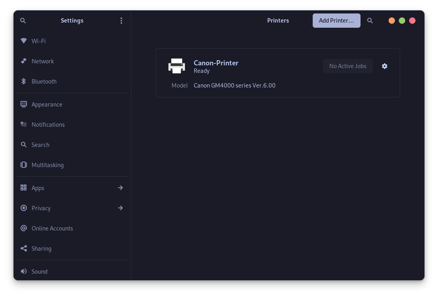Select the Network entry in the sidebar

pyautogui.click(x=42, y=61)
